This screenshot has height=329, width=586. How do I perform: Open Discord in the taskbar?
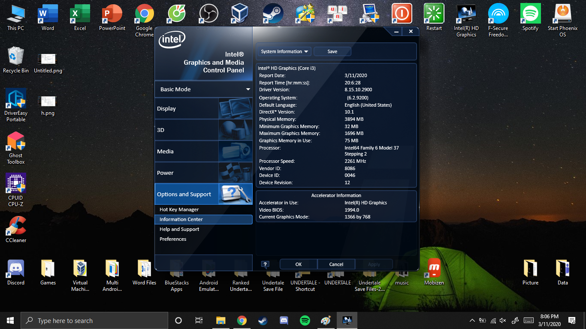point(284,320)
